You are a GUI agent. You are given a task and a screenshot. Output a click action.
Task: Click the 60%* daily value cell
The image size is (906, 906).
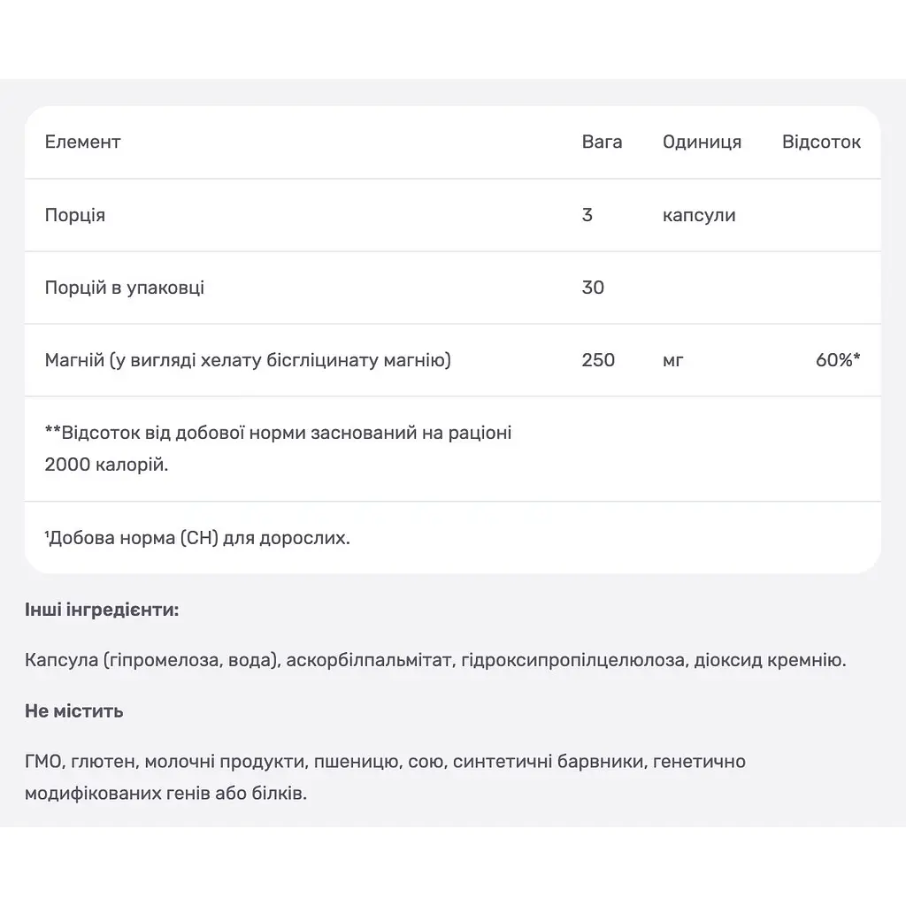(838, 360)
